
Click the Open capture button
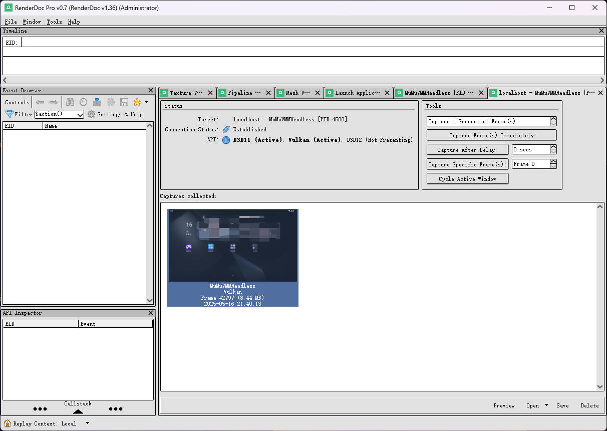[532, 405]
